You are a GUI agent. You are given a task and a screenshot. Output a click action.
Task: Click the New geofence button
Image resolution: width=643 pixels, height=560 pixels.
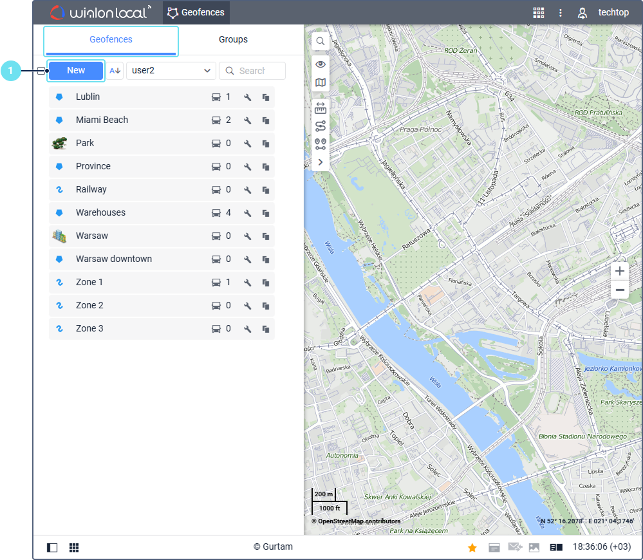click(76, 71)
